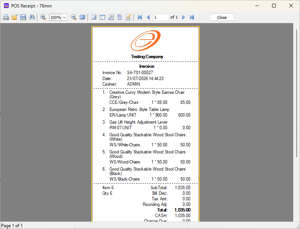Click the item code WS/Wood-Chairs

(x=124, y=162)
